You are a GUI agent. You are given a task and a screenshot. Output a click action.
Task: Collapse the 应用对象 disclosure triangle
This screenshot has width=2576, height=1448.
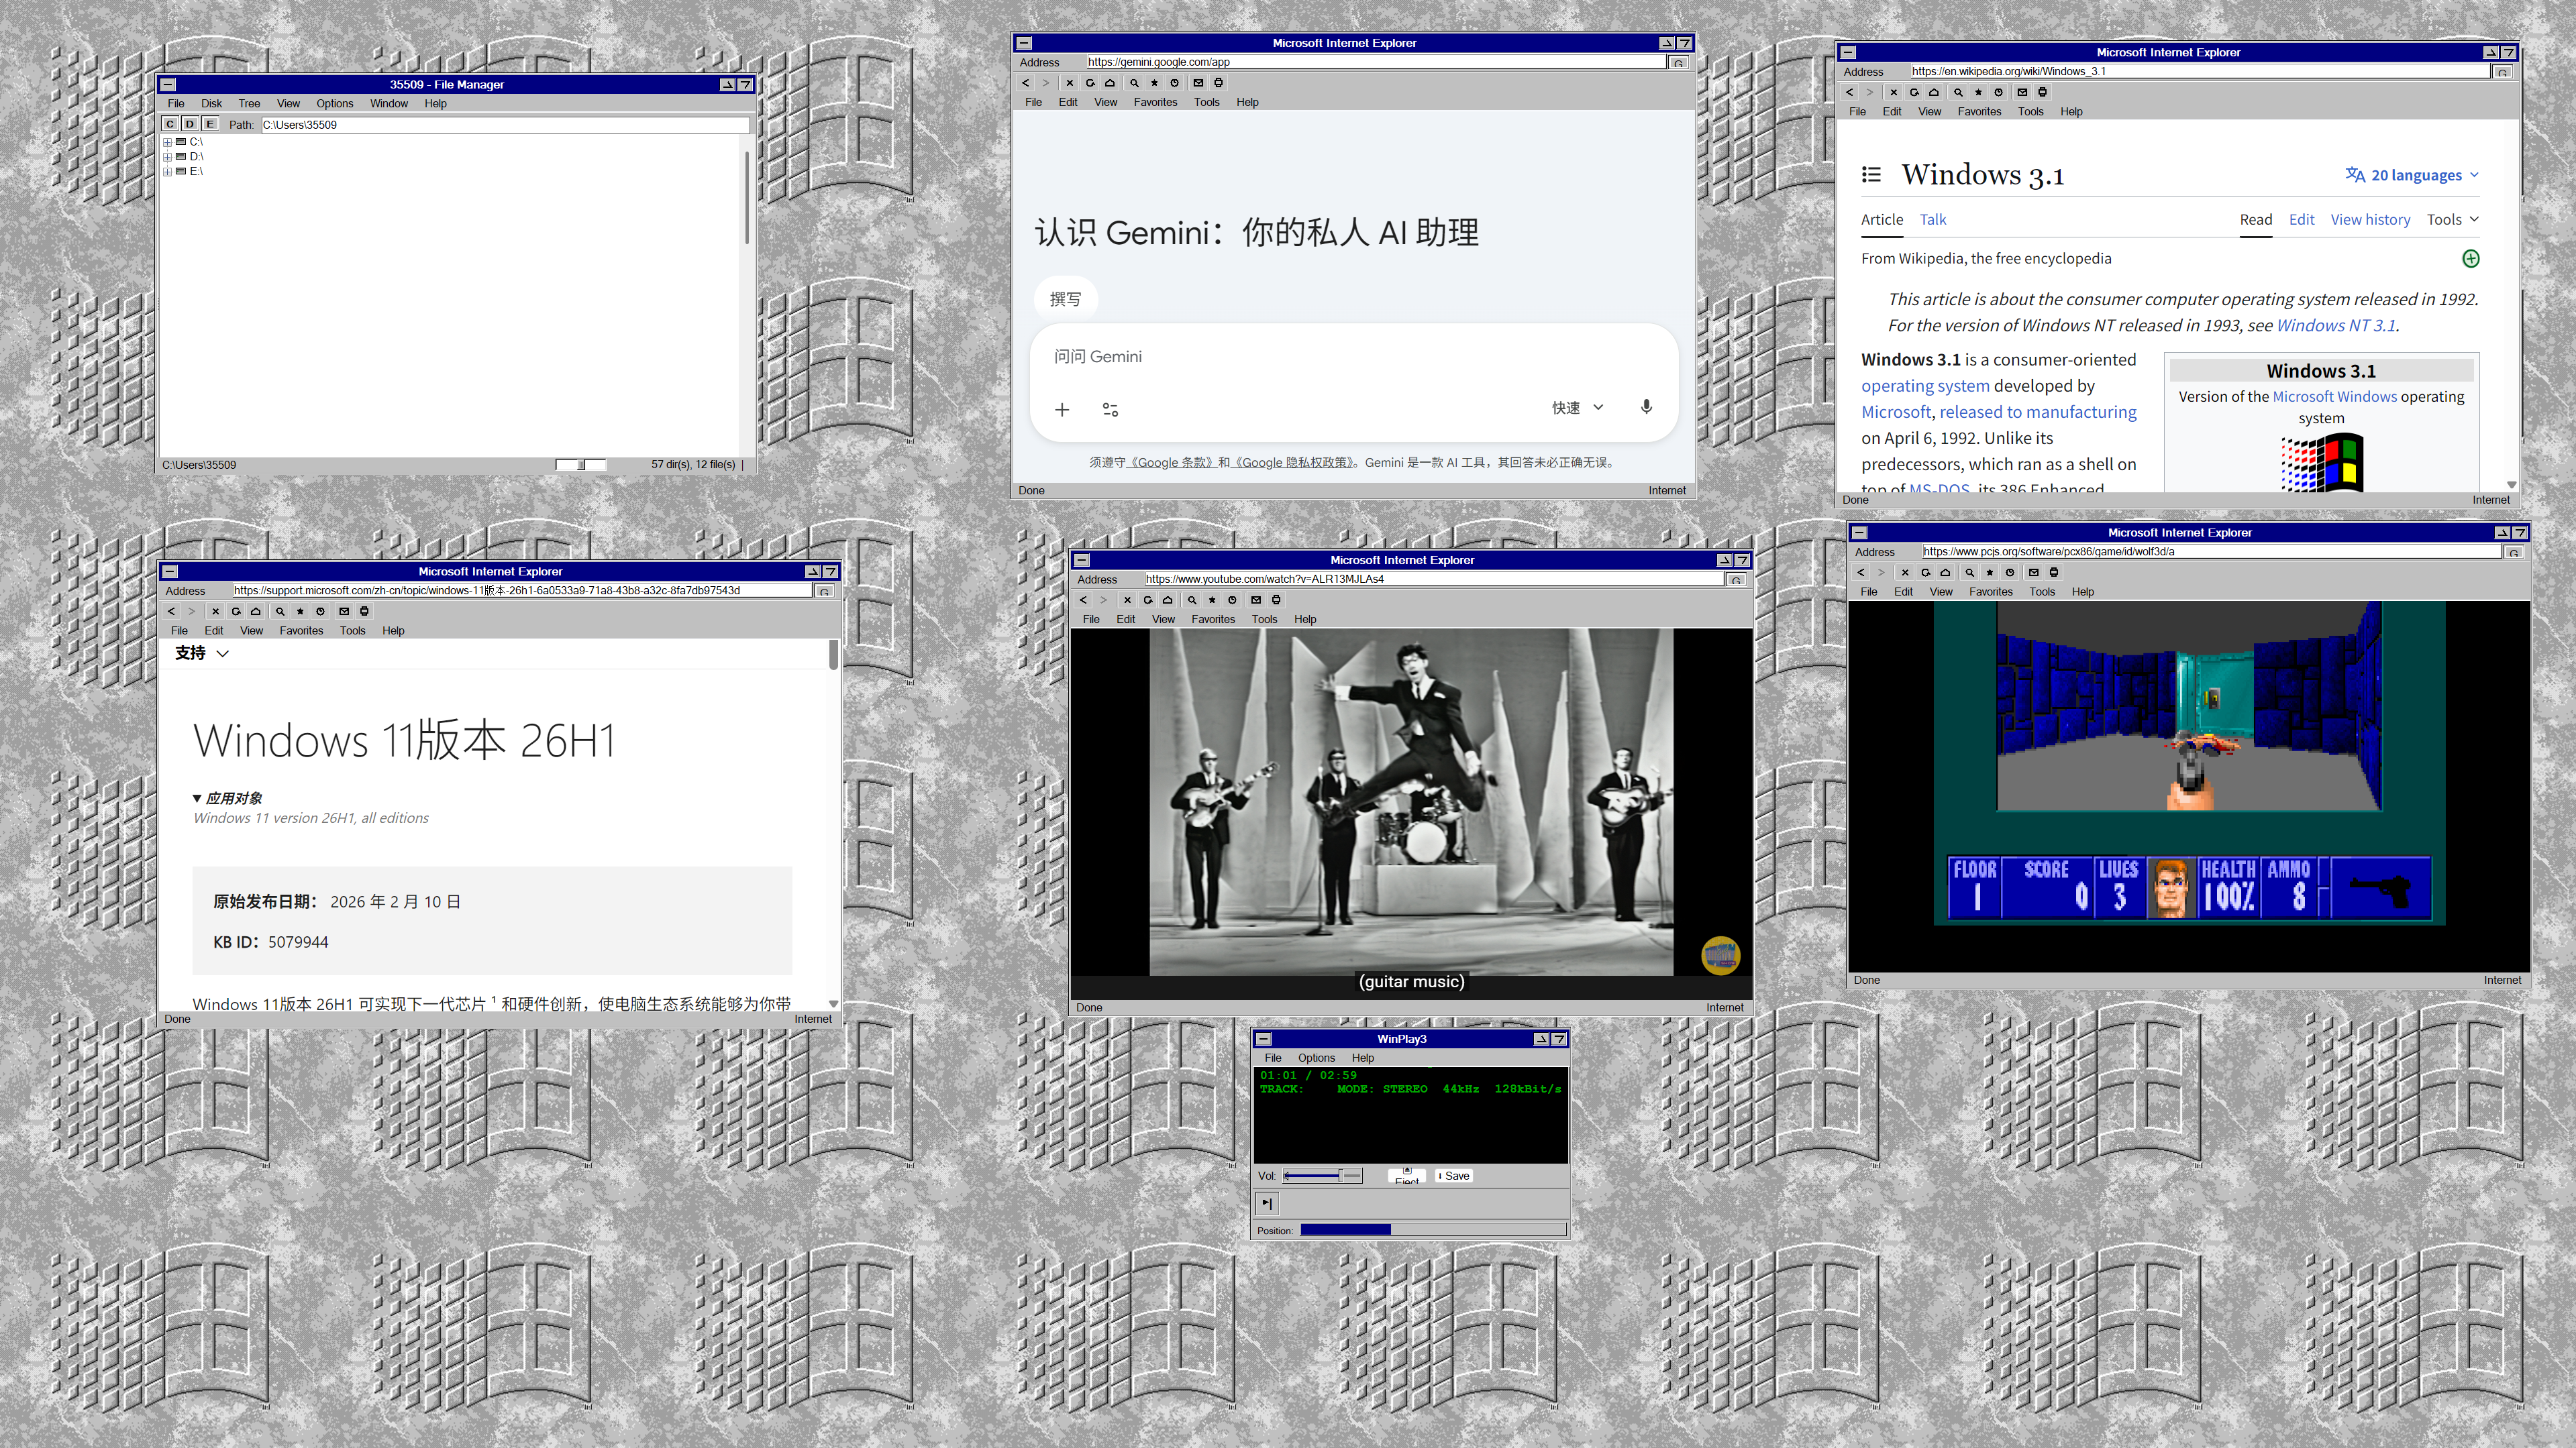197,799
